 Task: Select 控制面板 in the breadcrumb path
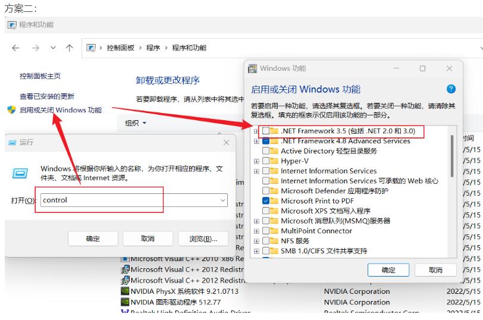click(120, 48)
